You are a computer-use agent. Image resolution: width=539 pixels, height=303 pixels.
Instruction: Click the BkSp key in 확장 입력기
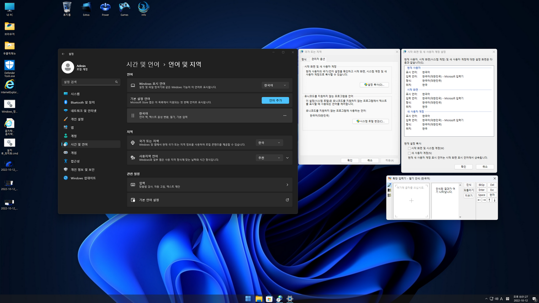pos(482,185)
